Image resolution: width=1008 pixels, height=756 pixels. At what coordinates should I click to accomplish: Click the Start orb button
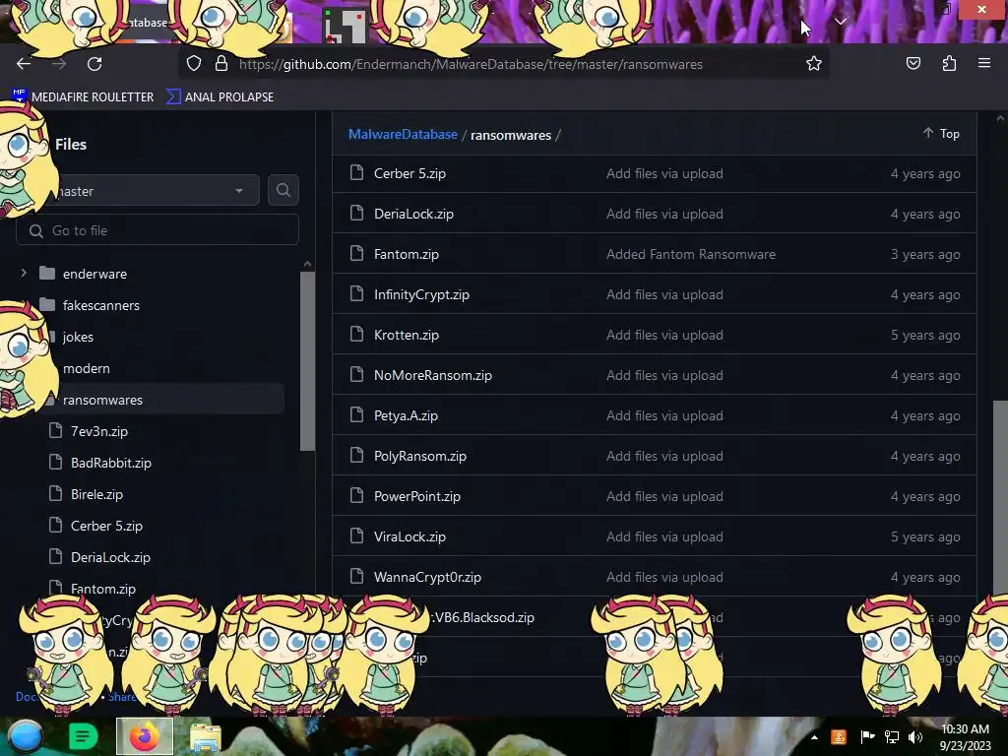point(26,736)
